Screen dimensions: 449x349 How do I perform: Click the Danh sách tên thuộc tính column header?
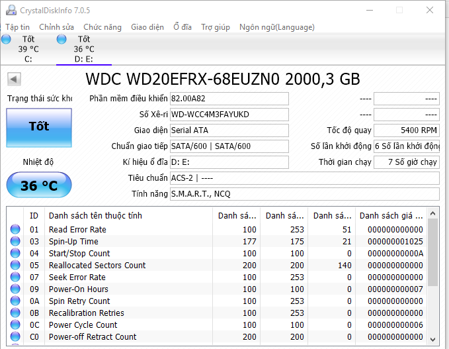[128, 216]
